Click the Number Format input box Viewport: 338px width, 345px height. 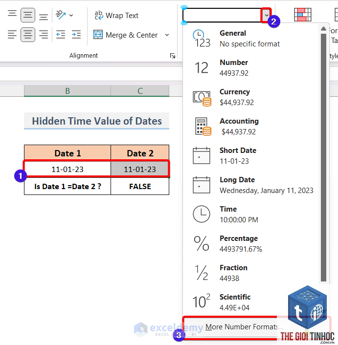click(x=222, y=15)
